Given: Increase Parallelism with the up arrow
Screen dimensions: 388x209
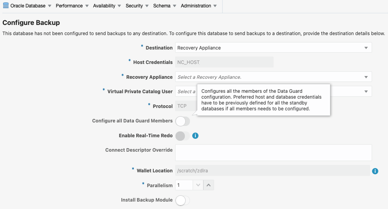Looking at the screenshot, I should click(209, 185).
